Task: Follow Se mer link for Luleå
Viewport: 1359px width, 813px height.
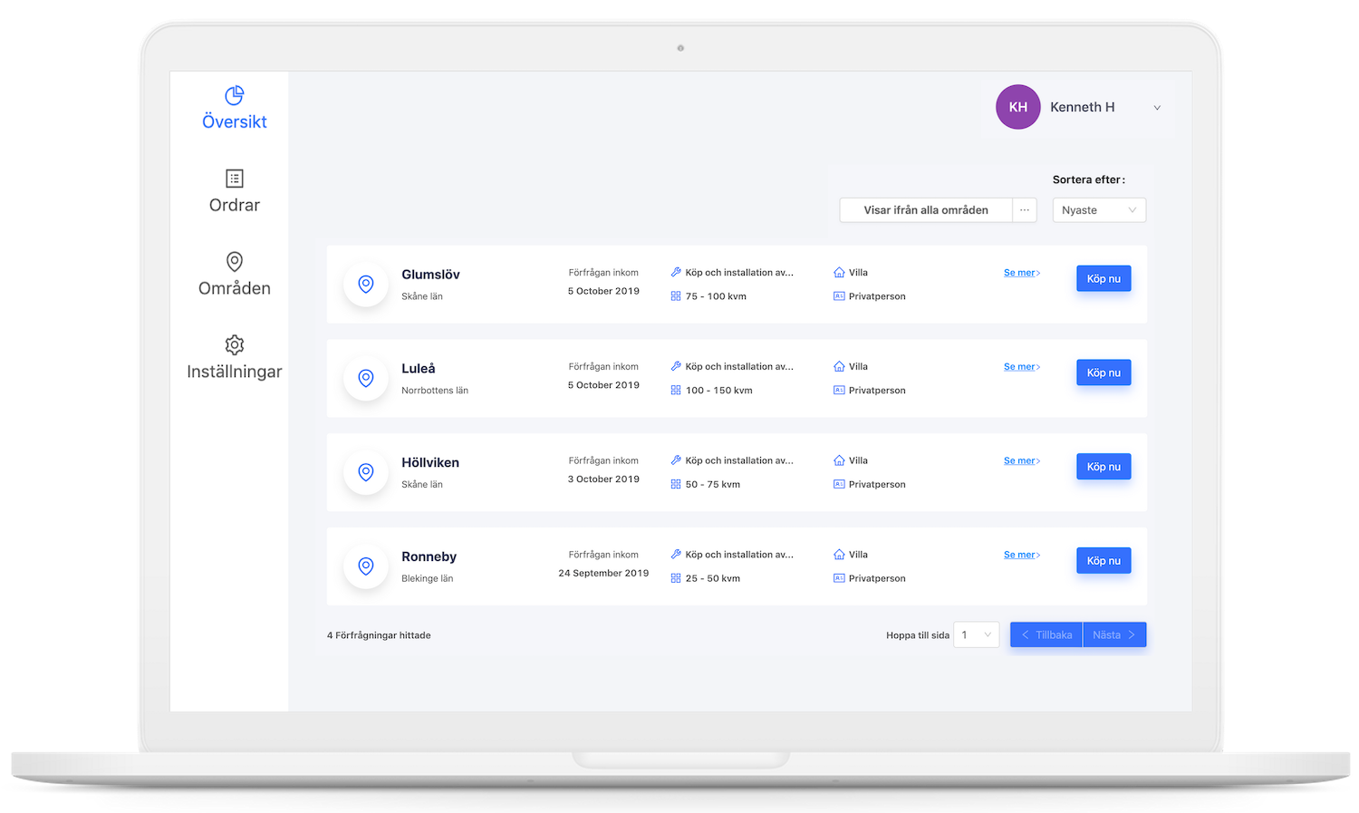Action: tap(1021, 367)
